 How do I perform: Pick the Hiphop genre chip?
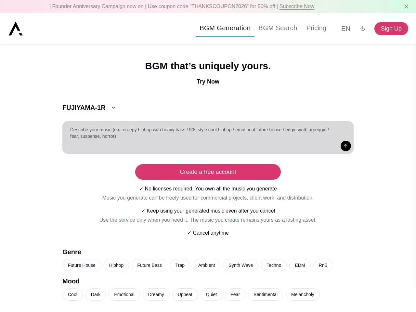point(116,265)
